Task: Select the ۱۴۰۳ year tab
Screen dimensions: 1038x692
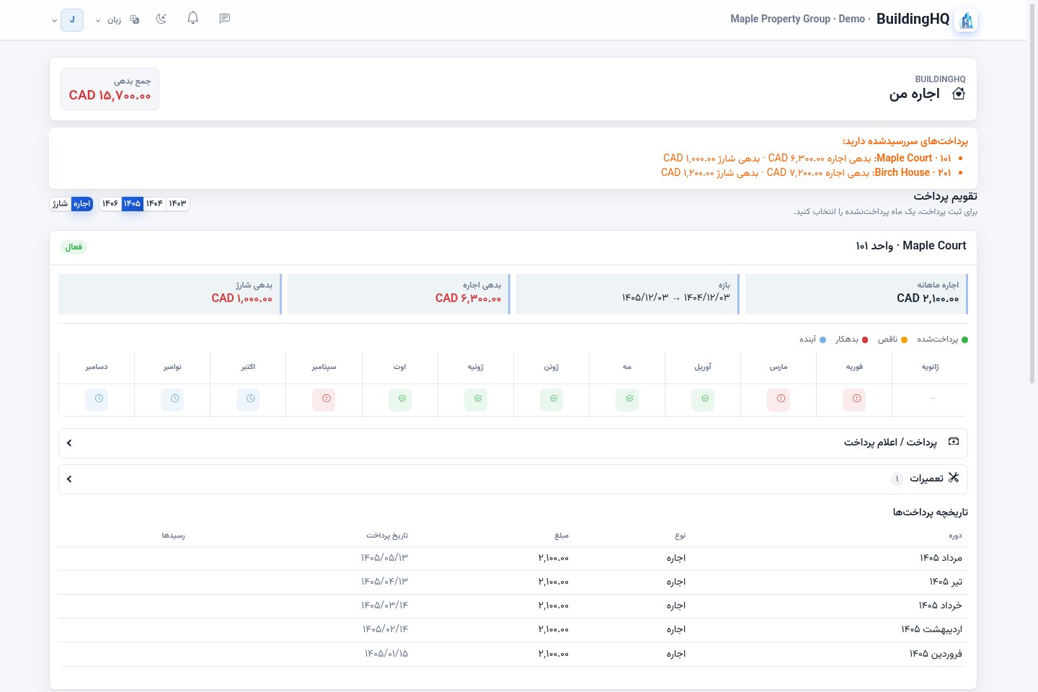Action: (177, 204)
